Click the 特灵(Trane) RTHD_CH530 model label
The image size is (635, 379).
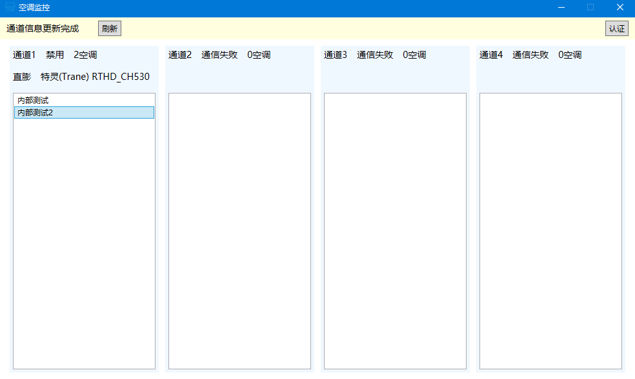coord(95,77)
